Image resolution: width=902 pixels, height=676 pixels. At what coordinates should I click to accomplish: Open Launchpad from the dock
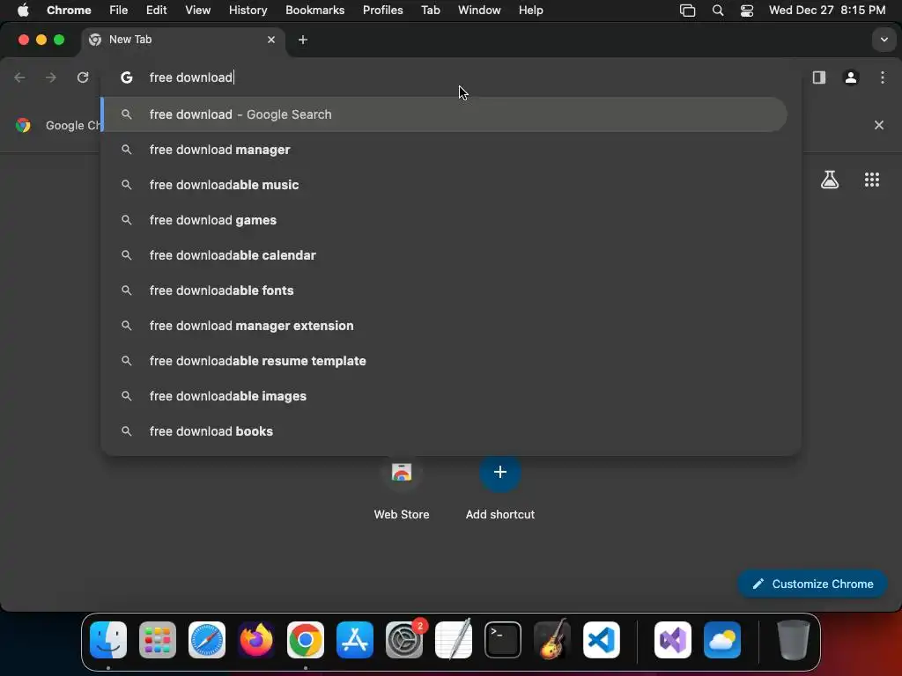158,640
